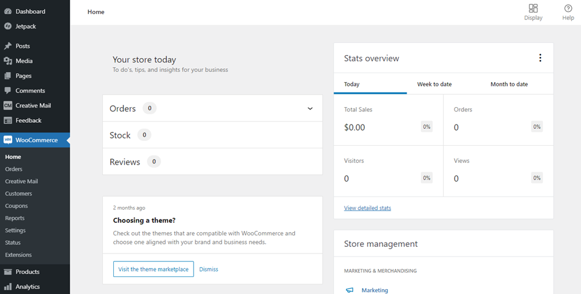Click the Marketing megaphone icon
The width and height of the screenshot is (581, 294).
[x=349, y=290]
